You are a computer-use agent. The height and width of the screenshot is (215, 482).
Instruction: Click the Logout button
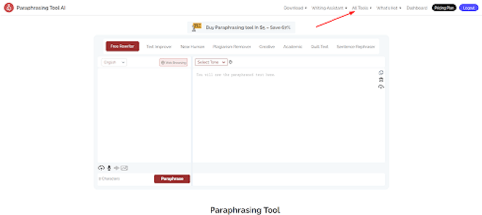(x=469, y=8)
